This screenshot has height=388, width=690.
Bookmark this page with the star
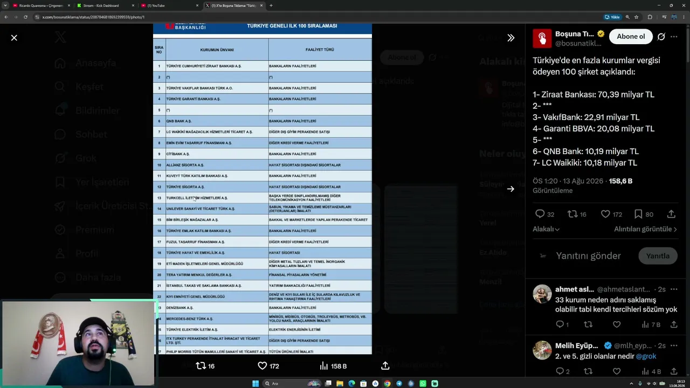pyautogui.click(x=636, y=17)
